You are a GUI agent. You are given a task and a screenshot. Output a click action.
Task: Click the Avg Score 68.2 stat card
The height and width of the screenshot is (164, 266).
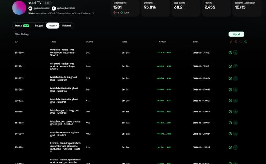pos(186,8)
